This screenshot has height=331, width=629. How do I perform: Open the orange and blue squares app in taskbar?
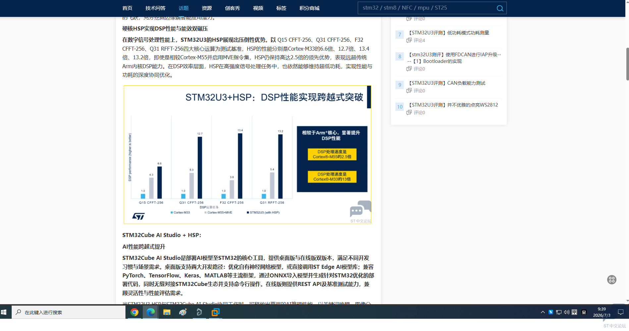point(215,312)
